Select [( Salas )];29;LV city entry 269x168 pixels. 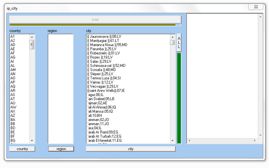[x=99, y=61]
